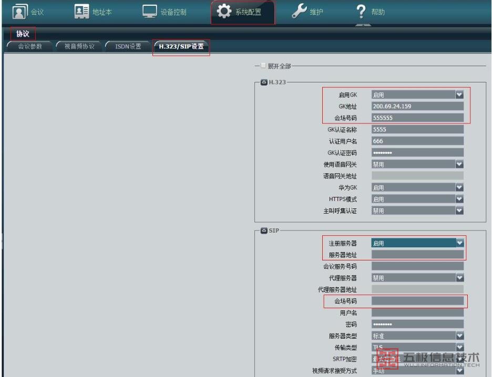Toggle the 展开全部 checkbox
Image resolution: width=492 pixels, height=377 pixels.
pos(264,66)
